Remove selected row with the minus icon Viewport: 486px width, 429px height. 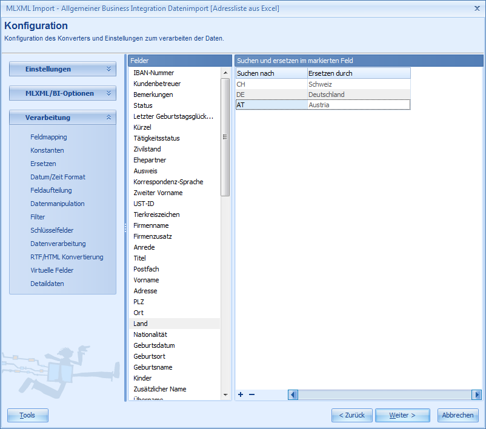[x=250, y=394]
